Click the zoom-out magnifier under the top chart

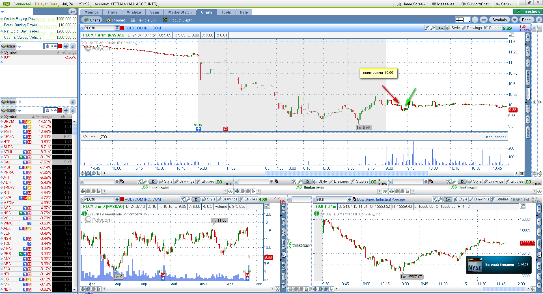93,173
